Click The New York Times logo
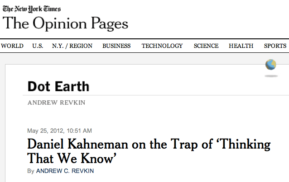Image resolution: width=289 pixels, height=182 pixels. tap(32, 9)
